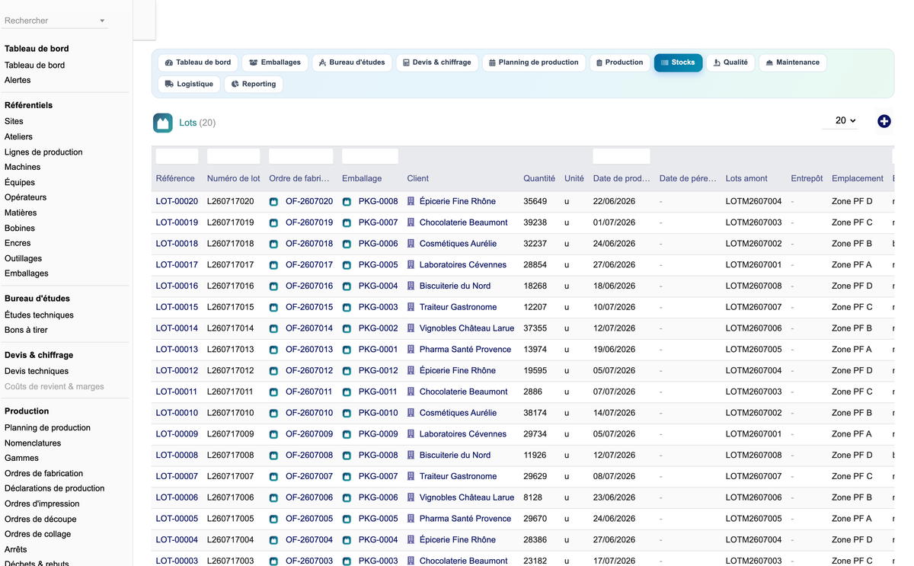Click client icon beside Épicerie Fine Rhône in LOT-00004 row
Screen dimensions: 914x566
[x=411, y=539]
